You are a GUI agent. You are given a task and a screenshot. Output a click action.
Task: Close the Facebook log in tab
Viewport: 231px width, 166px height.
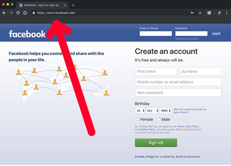coord(65,5)
